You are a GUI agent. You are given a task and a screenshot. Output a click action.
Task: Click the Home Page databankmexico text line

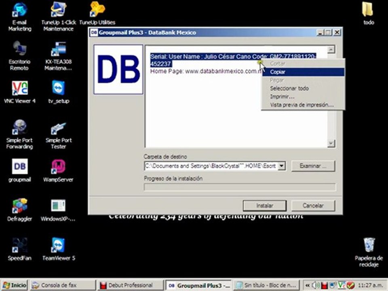tap(206, 71)
